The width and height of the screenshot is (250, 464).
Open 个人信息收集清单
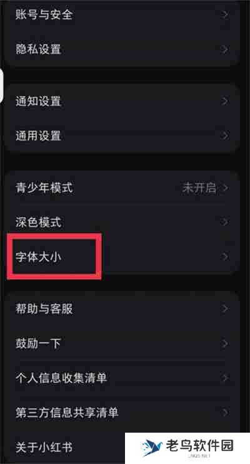coord(122,378)
